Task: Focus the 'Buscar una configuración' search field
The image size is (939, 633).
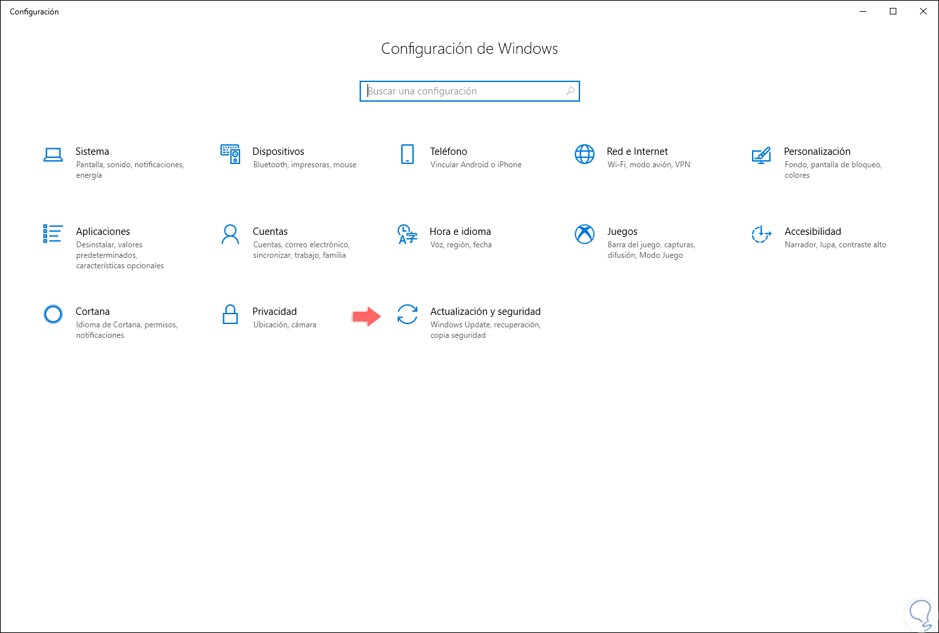Action: pyautogui.click(x=470, y=91)
